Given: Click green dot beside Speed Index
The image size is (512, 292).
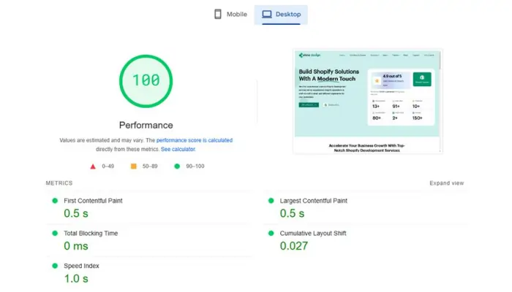Looking at the screenshot, I should coord(55,266).
